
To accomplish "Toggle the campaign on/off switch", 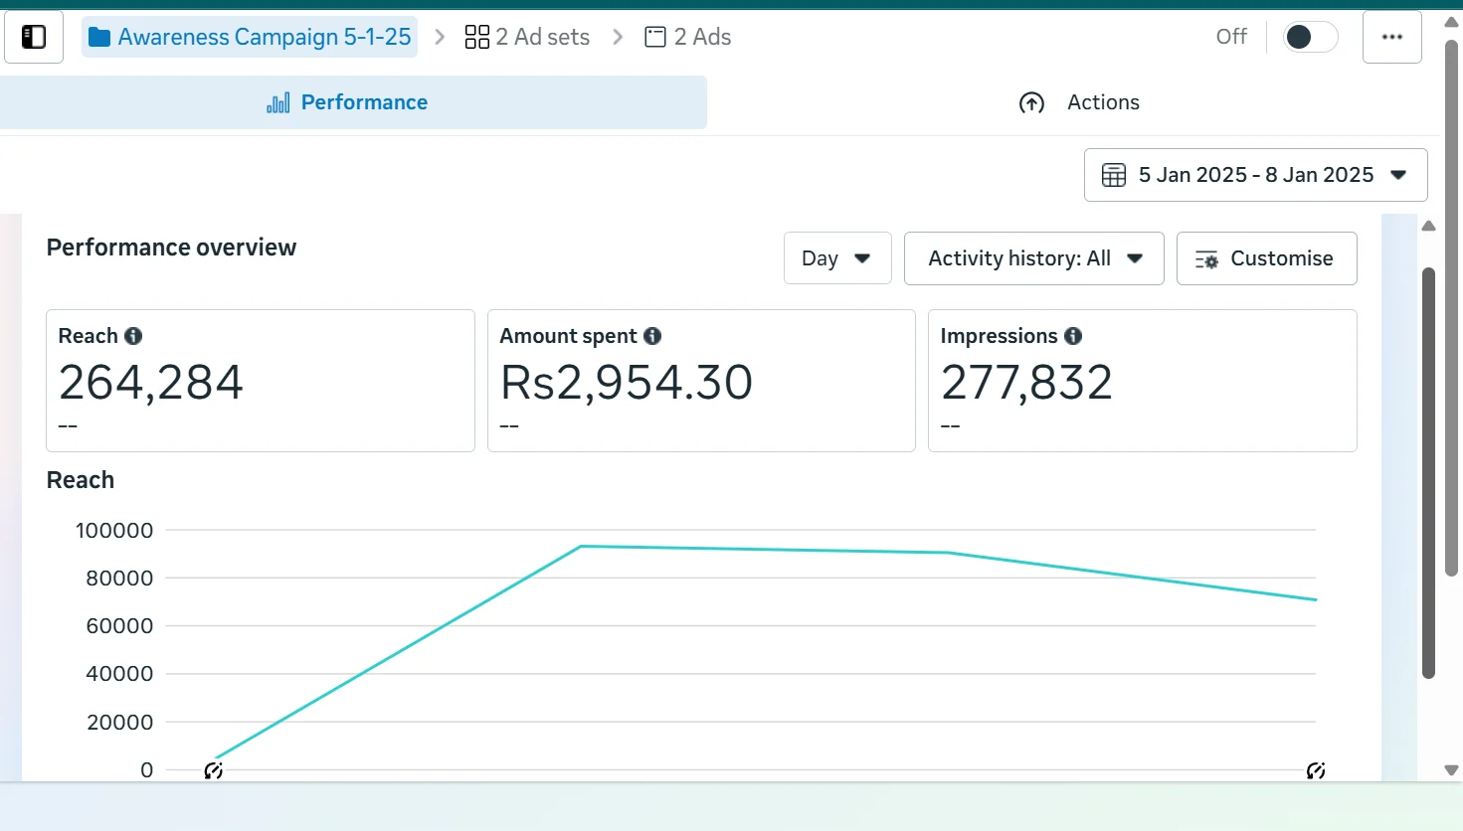I will pyautogui.click(x=1309, y=38).
